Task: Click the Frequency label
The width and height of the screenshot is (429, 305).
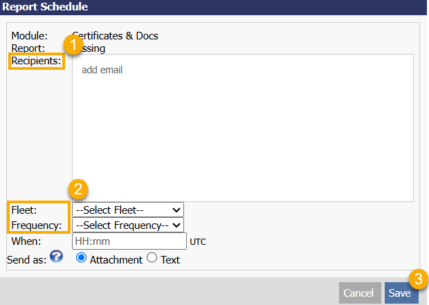Action: 37,225
